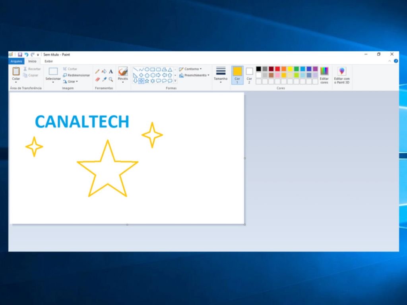Open the Arquivo menu
The height and width of the screenshot is (305, 407).
(x=16, y=61)
